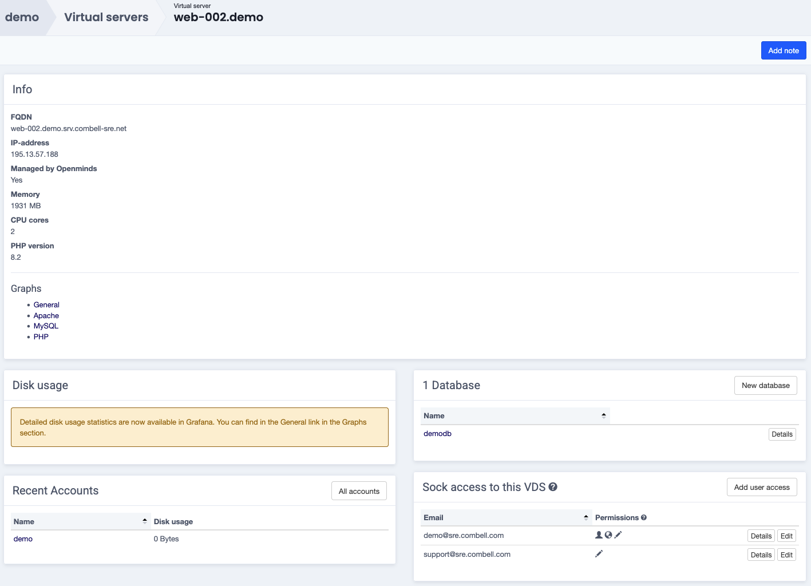Screen dimensions: 811x586
Task: Click Add user access button
Action: 761,488
